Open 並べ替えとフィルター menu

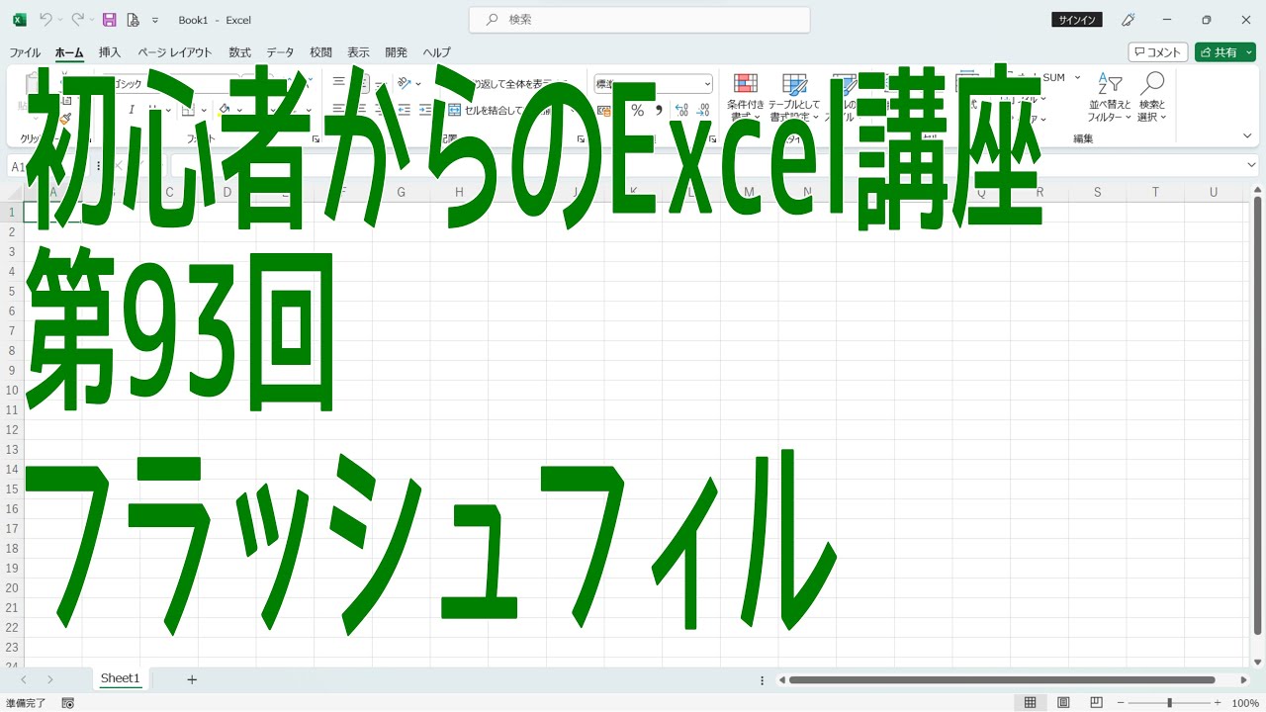click(1109, 97)
